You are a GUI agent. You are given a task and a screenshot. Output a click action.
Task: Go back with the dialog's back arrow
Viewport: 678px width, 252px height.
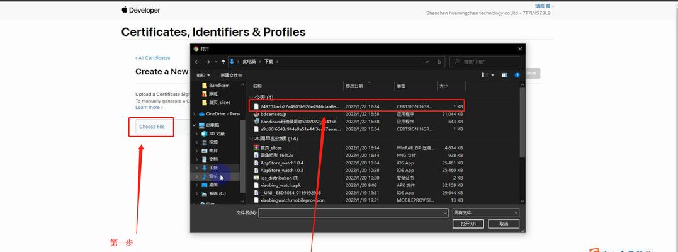tap(197, 62)
